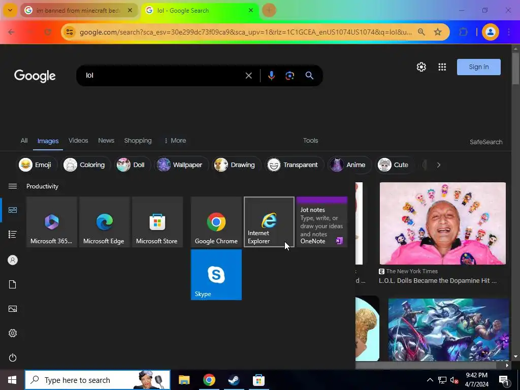Open the Documents icon in Start sidebar
520x390 pixels.
click(x=13, y=284)
